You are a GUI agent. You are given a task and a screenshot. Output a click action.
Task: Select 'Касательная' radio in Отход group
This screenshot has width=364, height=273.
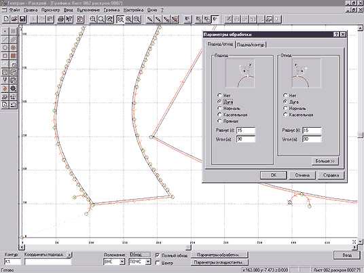coord(285,115)
